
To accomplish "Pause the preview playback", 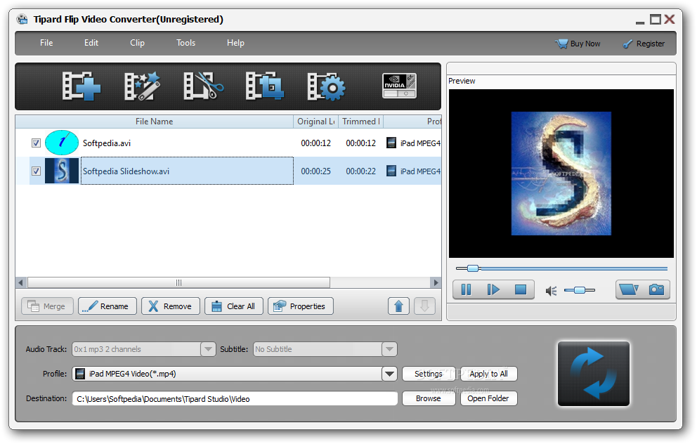I will tap(466, 289).
